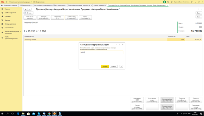Click the Поиск button
This screenshot has width=204, height=116.
pyautogui.click(x=85, y=18)
